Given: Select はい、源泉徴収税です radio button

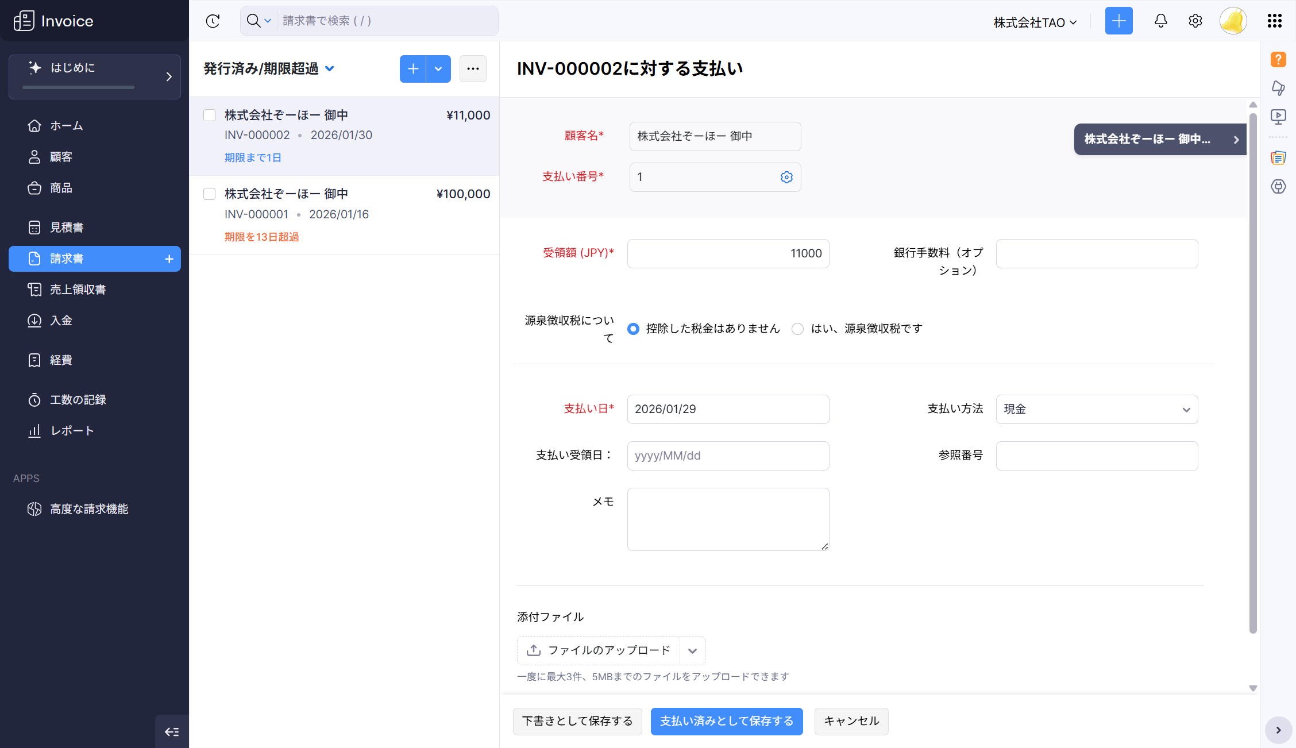Looking at the screenshot, I should pos(797,329).
